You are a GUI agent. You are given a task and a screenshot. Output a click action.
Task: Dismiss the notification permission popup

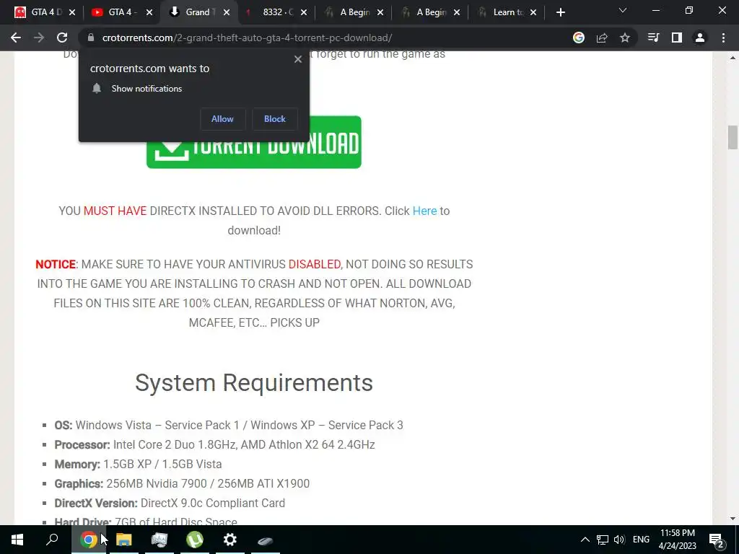298,59
